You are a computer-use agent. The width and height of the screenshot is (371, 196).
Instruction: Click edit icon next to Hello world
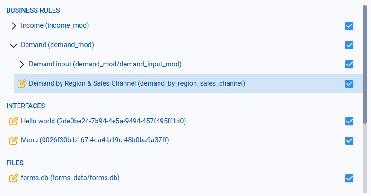(x=13, y=121)
